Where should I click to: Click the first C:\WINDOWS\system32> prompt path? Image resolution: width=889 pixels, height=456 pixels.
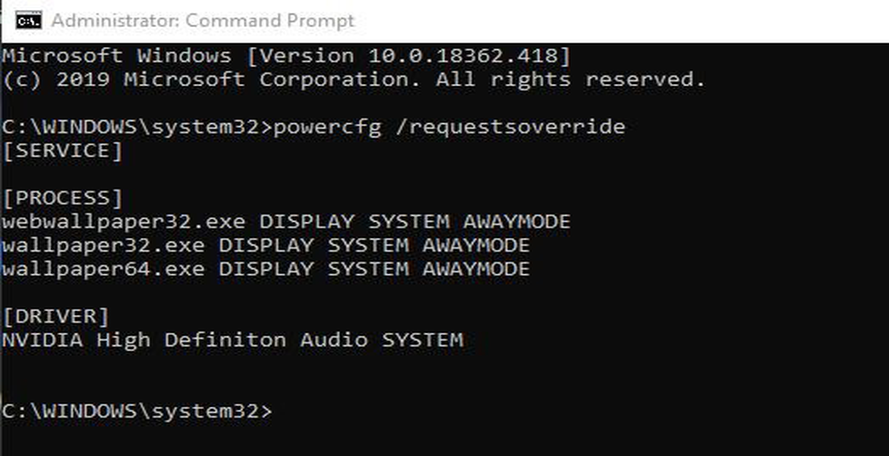tap(137, 127)
